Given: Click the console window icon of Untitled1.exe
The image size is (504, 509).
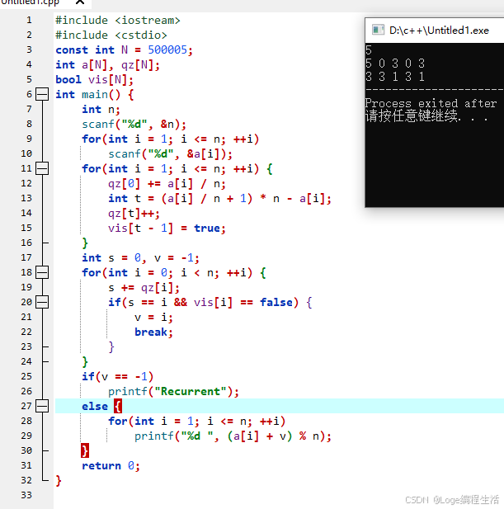Looking at the screenshot, I should pos(378,30).
